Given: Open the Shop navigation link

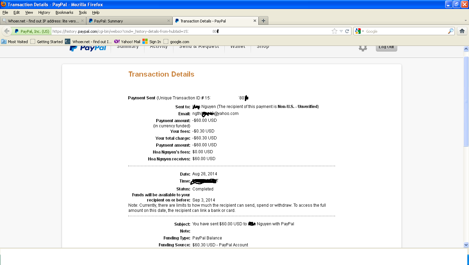Looking at the screenshot, I should [263, 47].
